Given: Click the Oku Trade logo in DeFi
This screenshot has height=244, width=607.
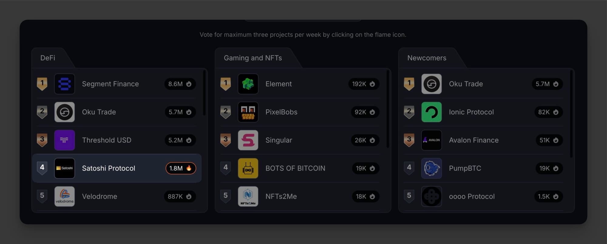Looking at the screenshot, I should click(64, 112).
